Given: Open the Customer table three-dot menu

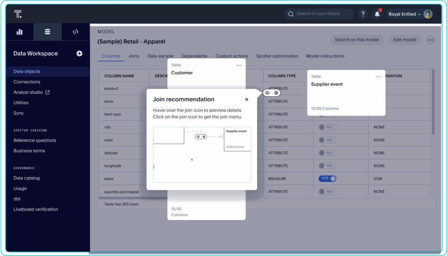Looking at the screenshot, I should pos(239,65).
